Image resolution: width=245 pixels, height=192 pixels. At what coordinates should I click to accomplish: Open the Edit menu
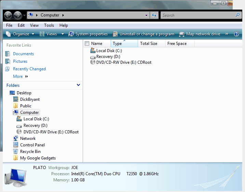pos(21,25)
